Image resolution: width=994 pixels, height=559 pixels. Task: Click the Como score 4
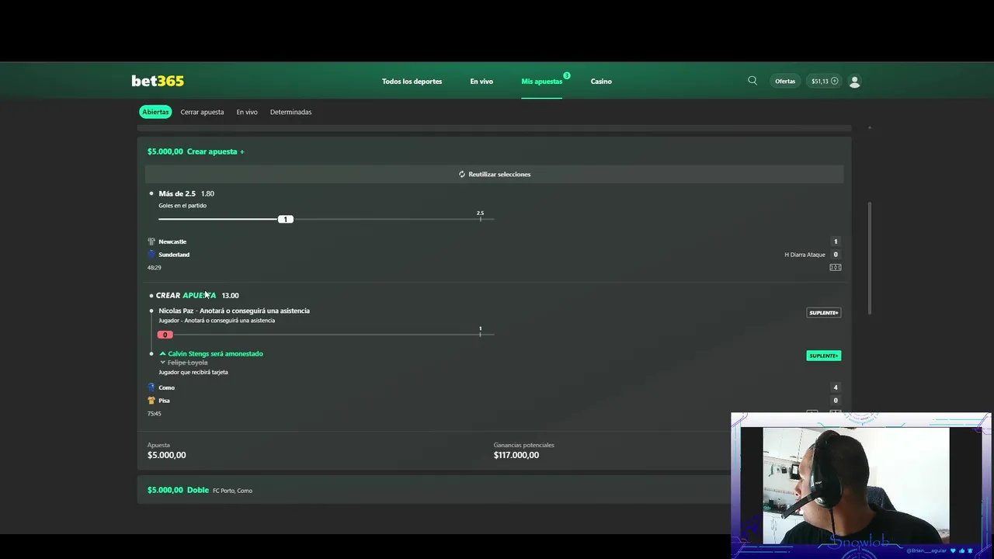click(x=836, y=387)
